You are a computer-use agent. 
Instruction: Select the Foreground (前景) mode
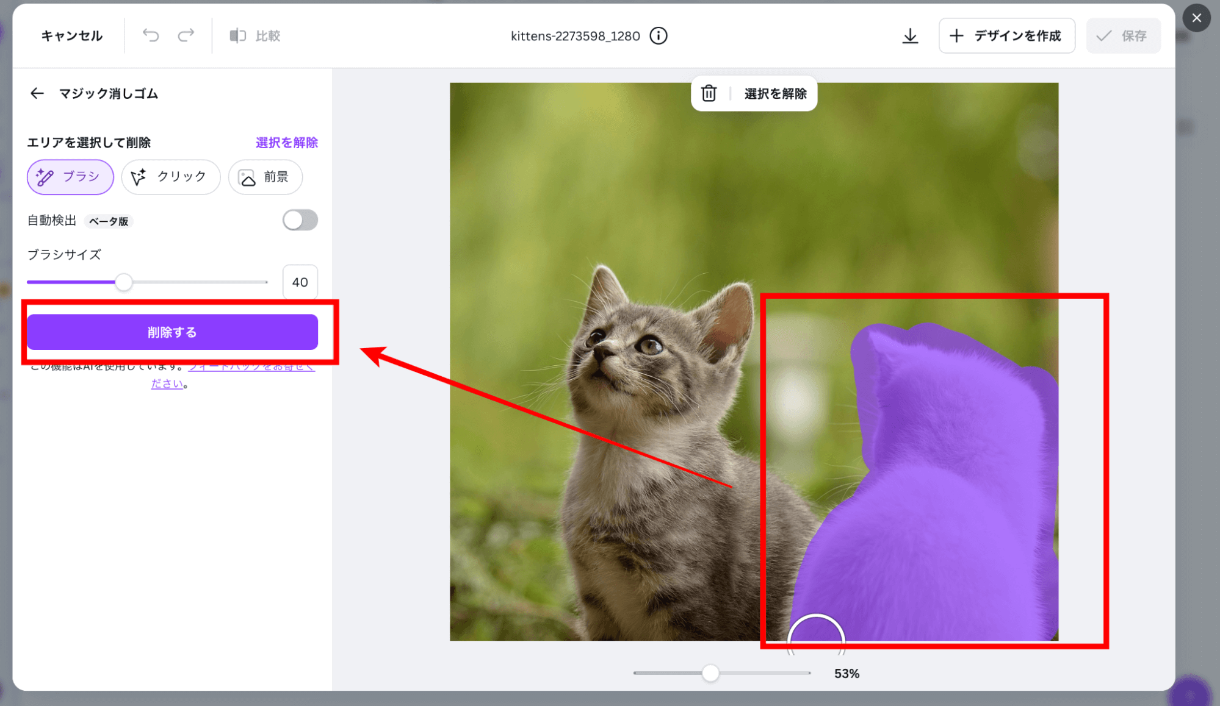(x=265, y=177)
